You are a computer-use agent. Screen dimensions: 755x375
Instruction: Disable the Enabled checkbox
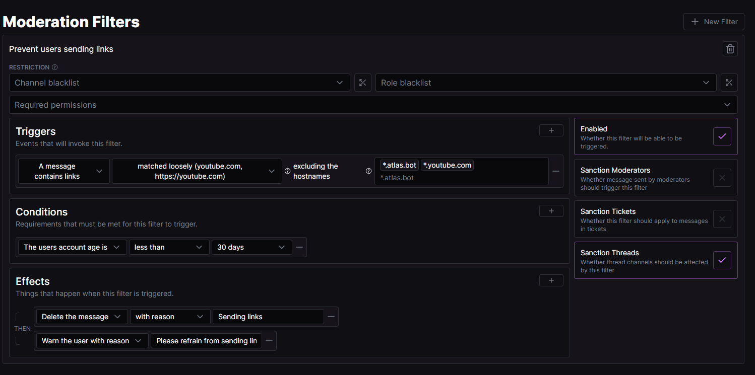pyautogui.click(x=722, y=136)
